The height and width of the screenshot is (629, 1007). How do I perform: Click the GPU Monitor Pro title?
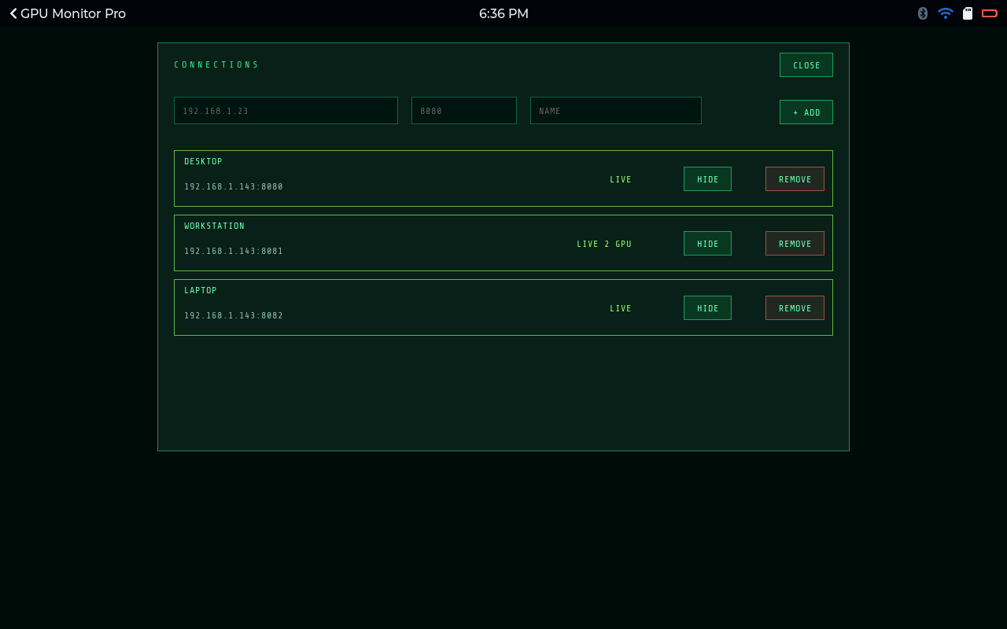73,13
